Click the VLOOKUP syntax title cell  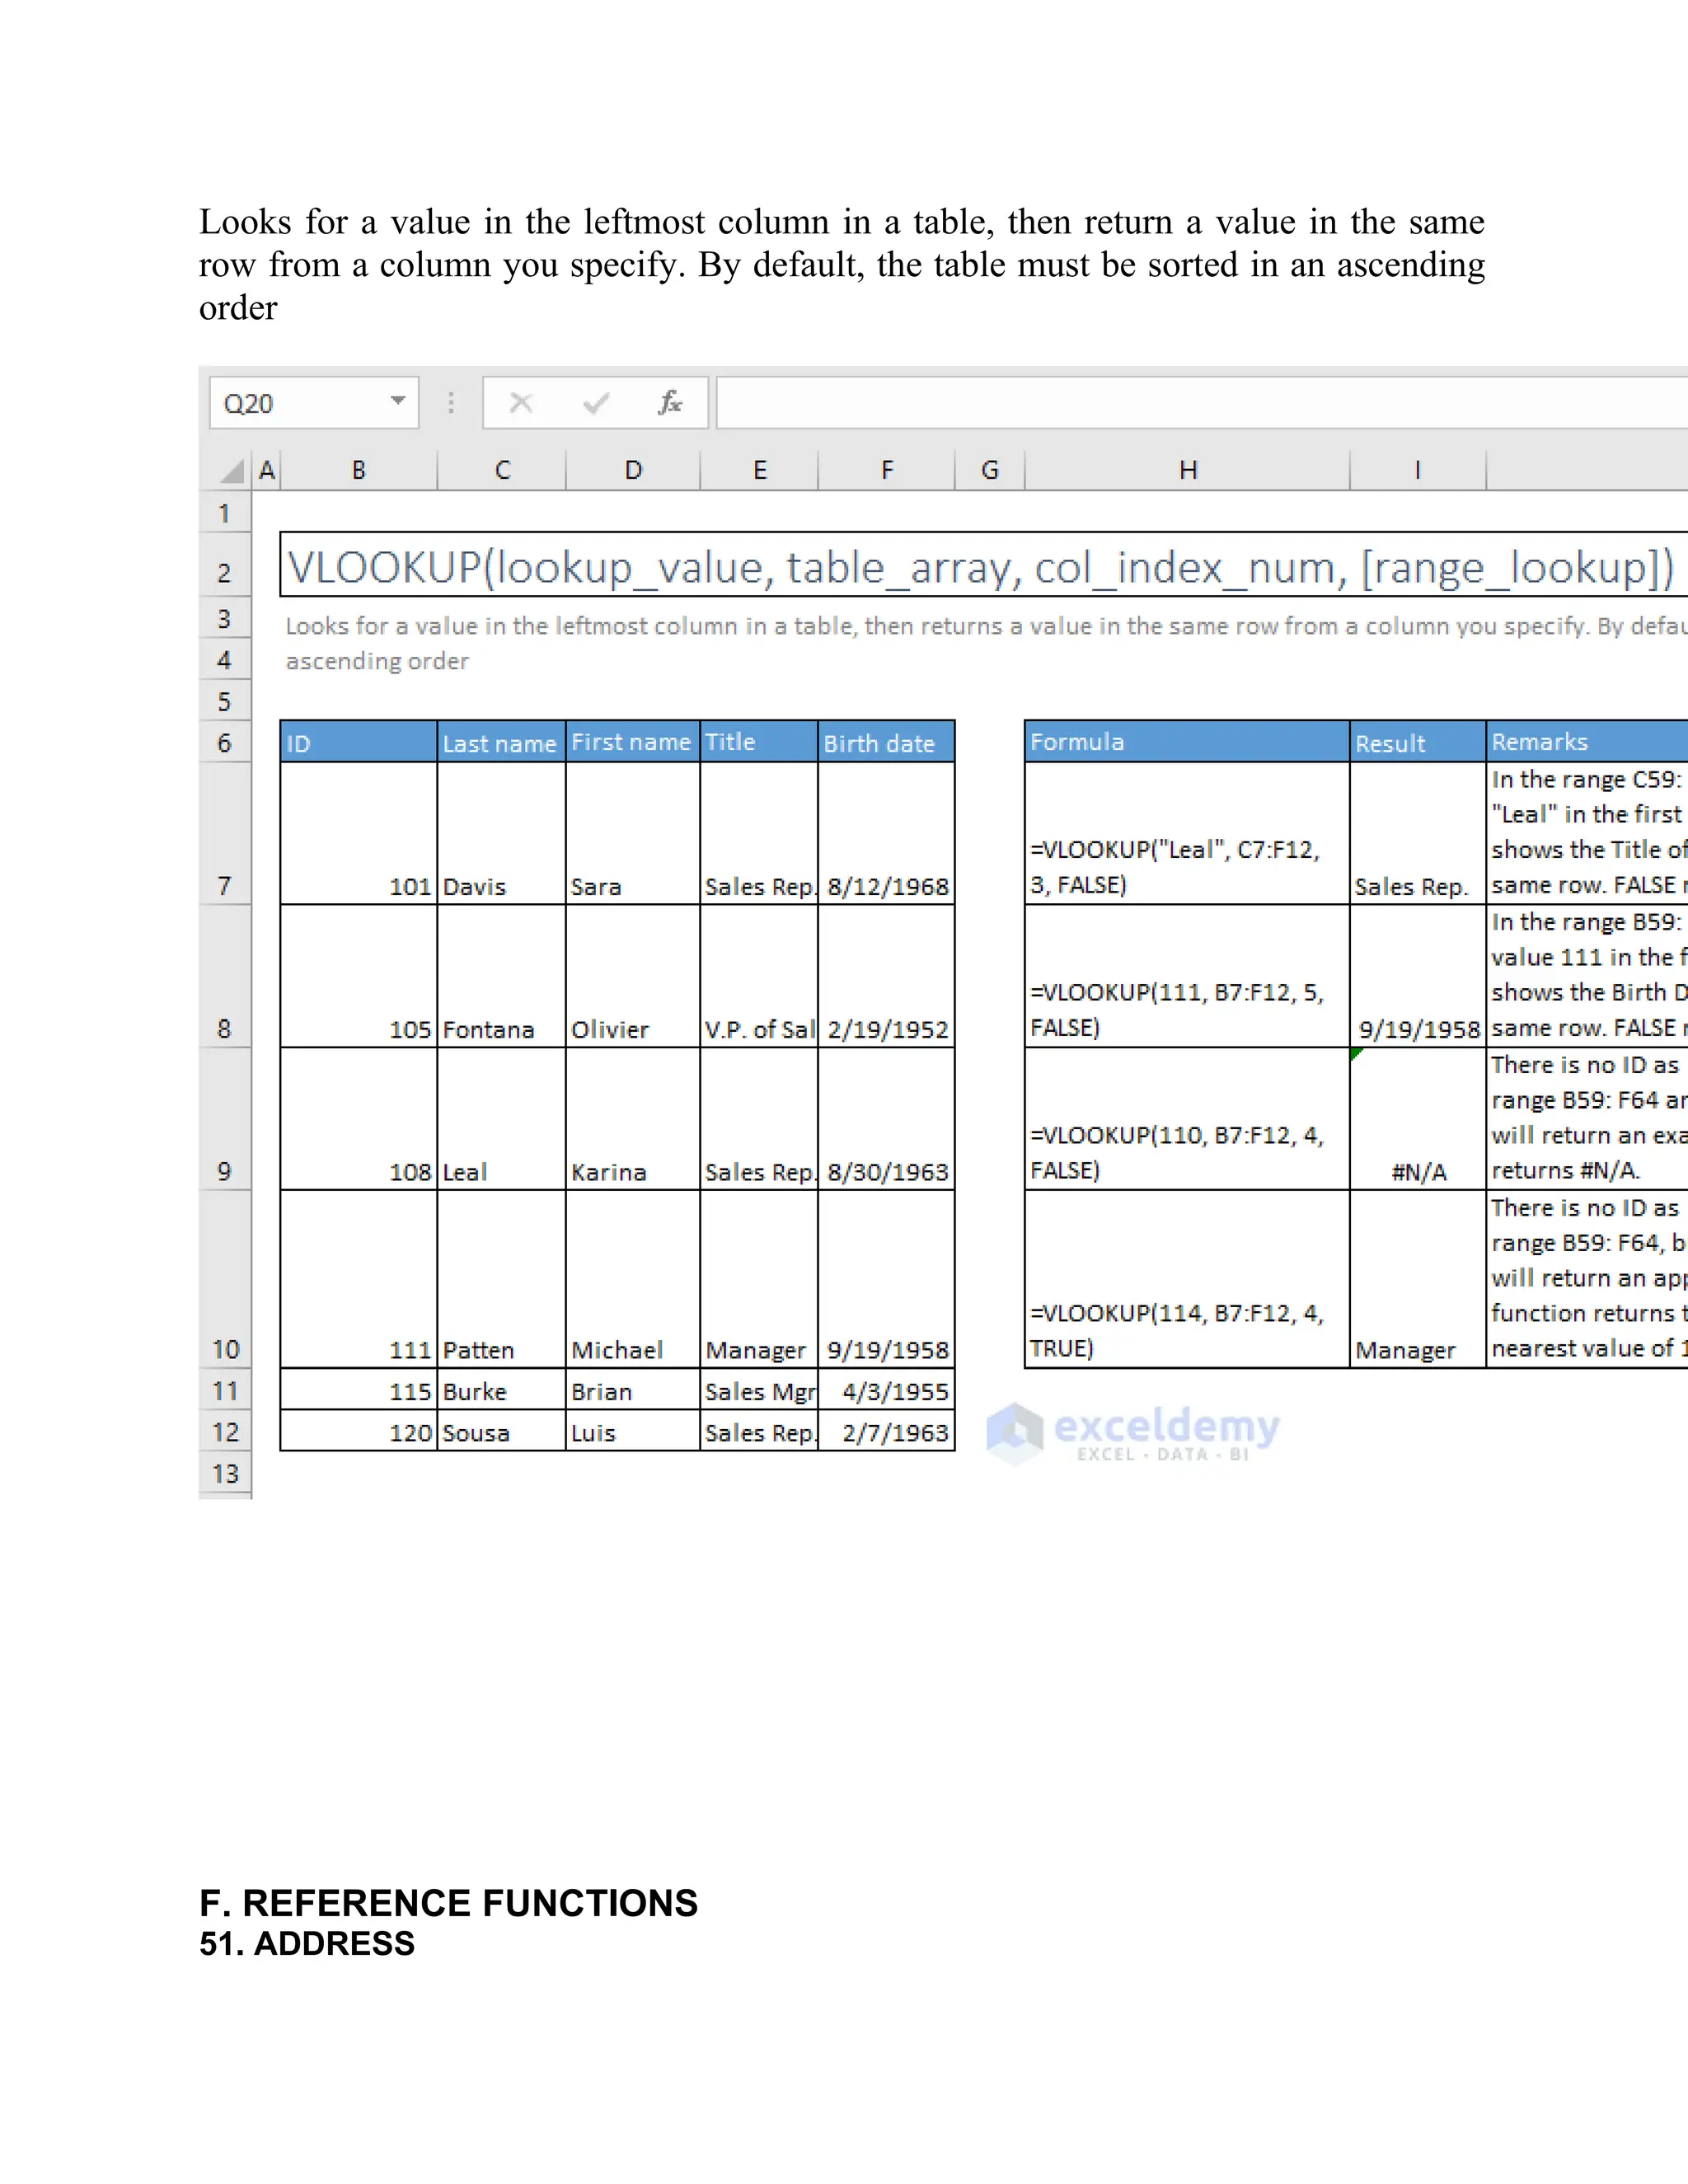(x=984, y=565)
